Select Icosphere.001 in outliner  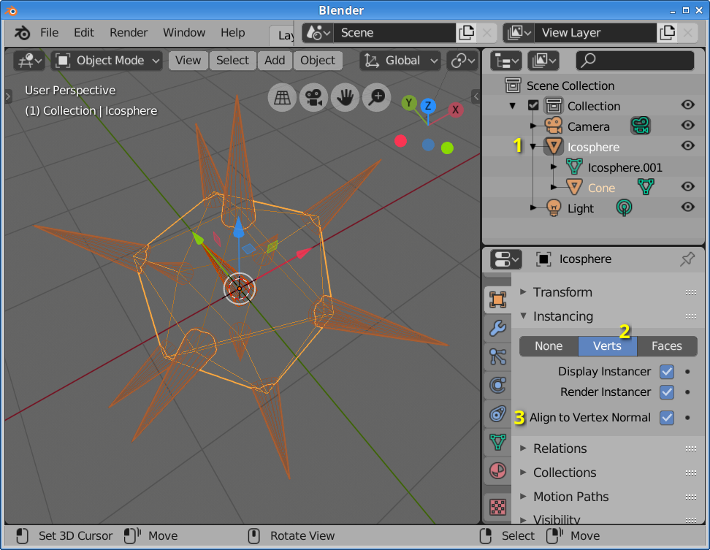[625, 167]
